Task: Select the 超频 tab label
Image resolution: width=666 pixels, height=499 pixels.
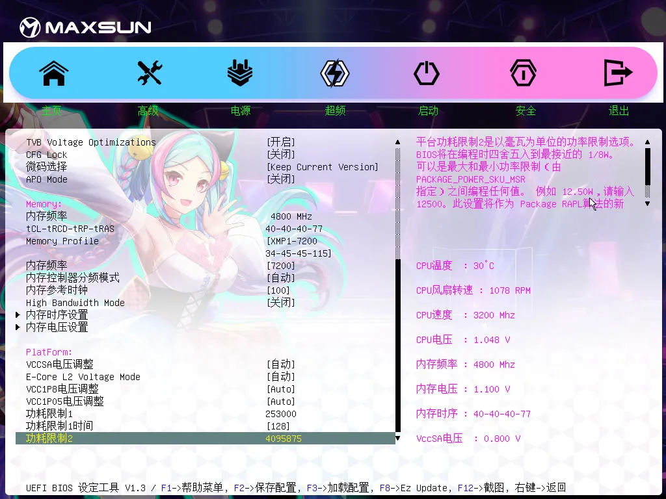Action: coord(335,110)
